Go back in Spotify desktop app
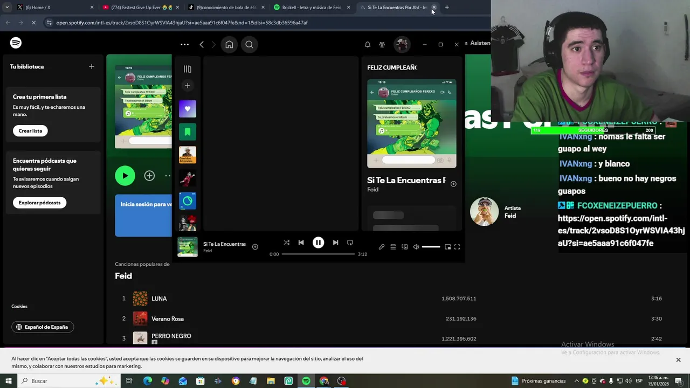This screenshot has height=388, width=690. [202, 45]
